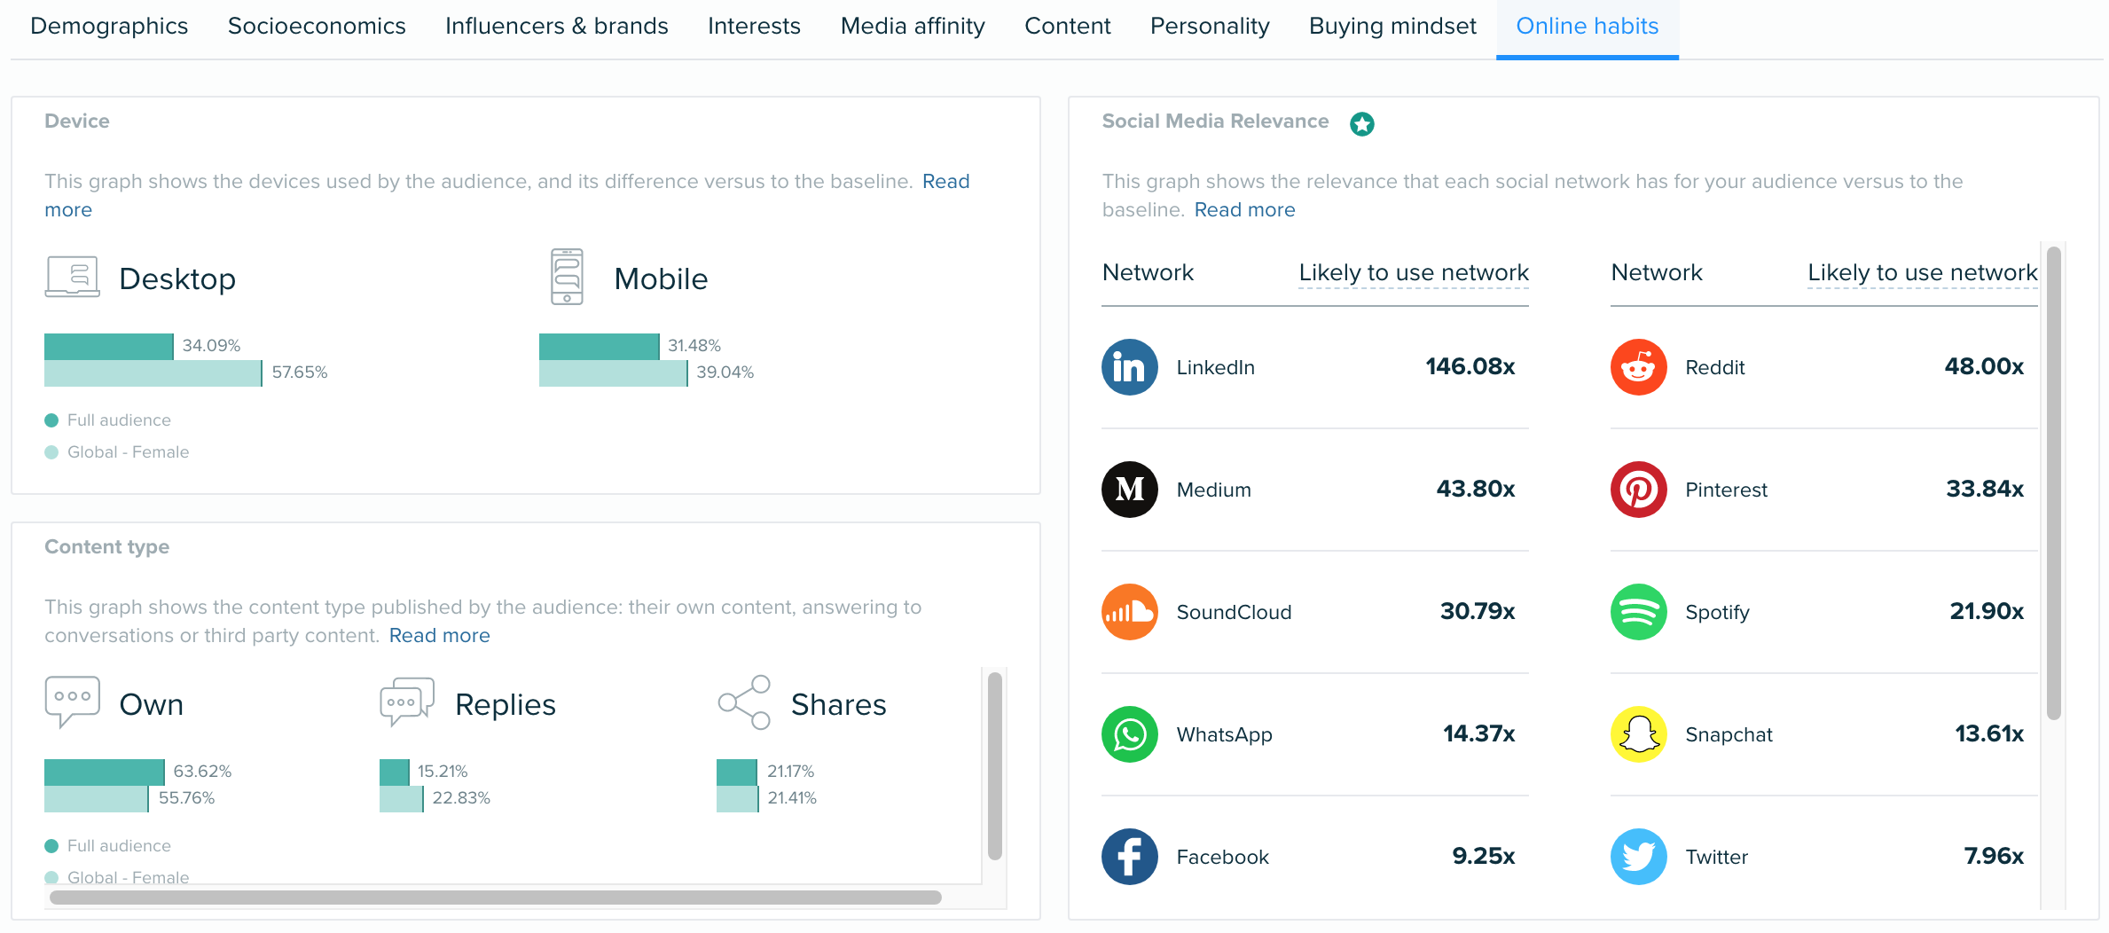2109x933 pixels.
Task: Click the star icon beside Social Media Relevance
Action: point(1361,123)
